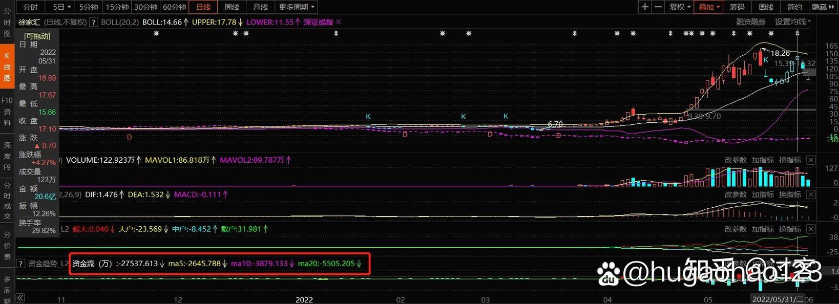Close the MACD indicator panel

point(811,194)
